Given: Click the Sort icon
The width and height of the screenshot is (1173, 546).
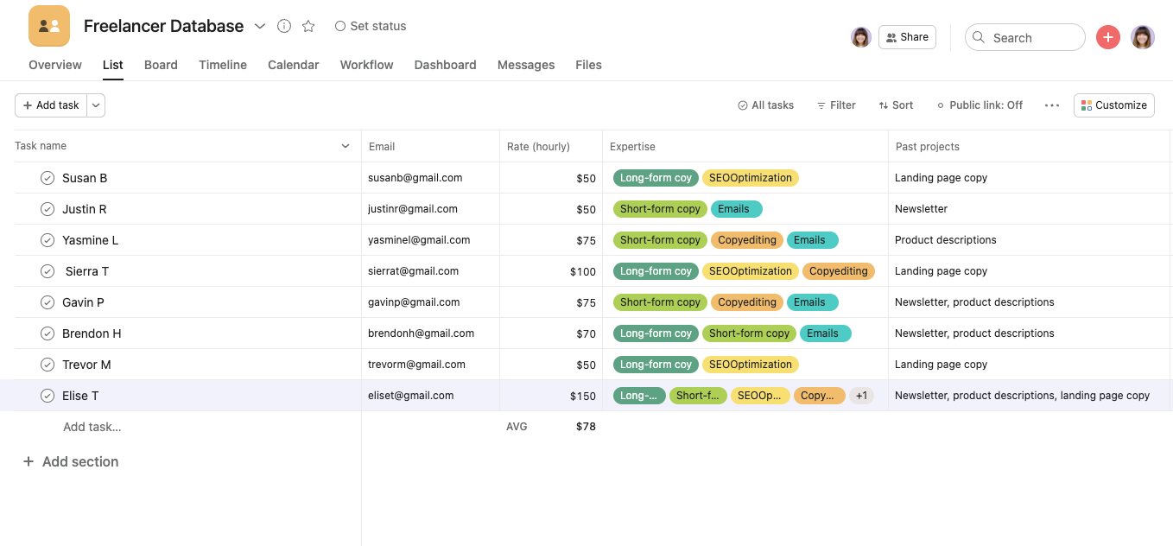Looking at the screenshot, I should (x=883, y=105).
